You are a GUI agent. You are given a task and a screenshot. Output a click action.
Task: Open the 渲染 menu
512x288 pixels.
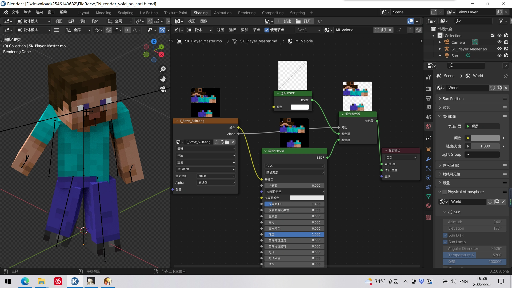39,12
